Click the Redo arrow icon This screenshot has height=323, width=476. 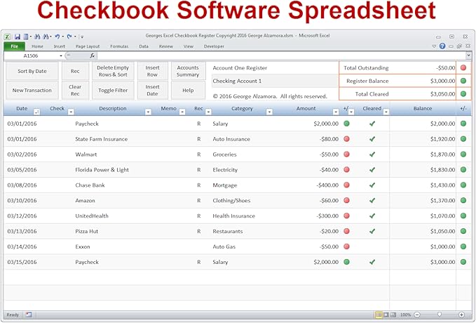69,36
